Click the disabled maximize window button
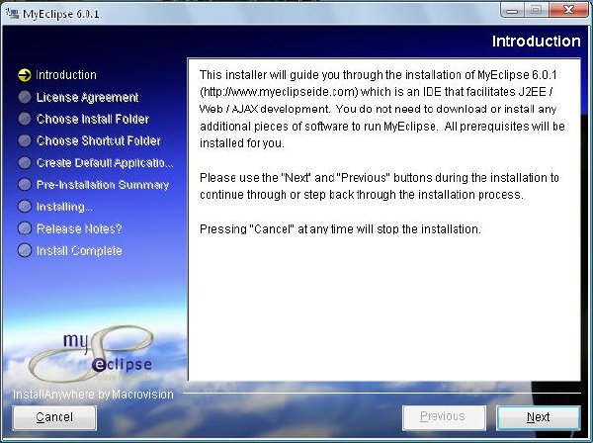Viewport: 593px width, 443px height. point(536,10)
